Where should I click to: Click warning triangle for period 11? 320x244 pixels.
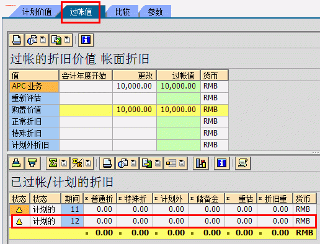19,210
